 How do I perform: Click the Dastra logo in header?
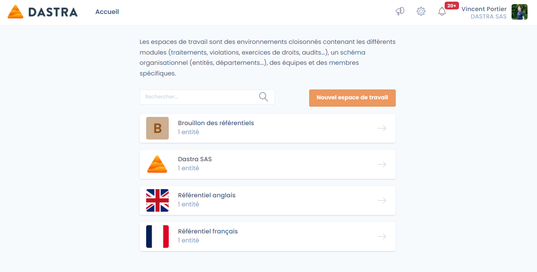[x=42, y=12]
